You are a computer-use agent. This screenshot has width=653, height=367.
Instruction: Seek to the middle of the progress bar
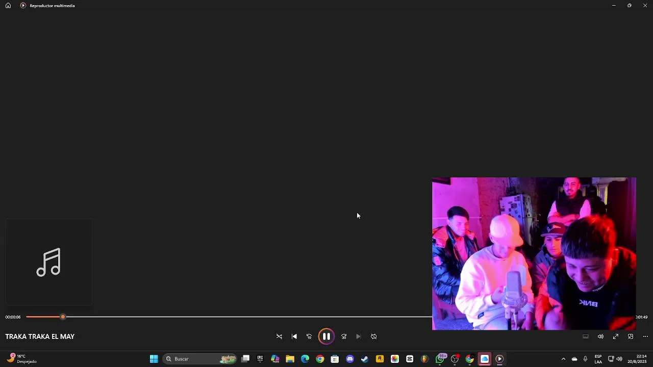tap(330, 317)
